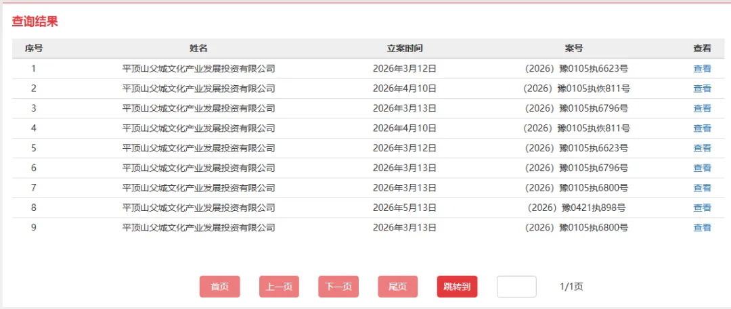Click the 查看 column header
This screenshot has height=309, width=731.
click(702, 49)
